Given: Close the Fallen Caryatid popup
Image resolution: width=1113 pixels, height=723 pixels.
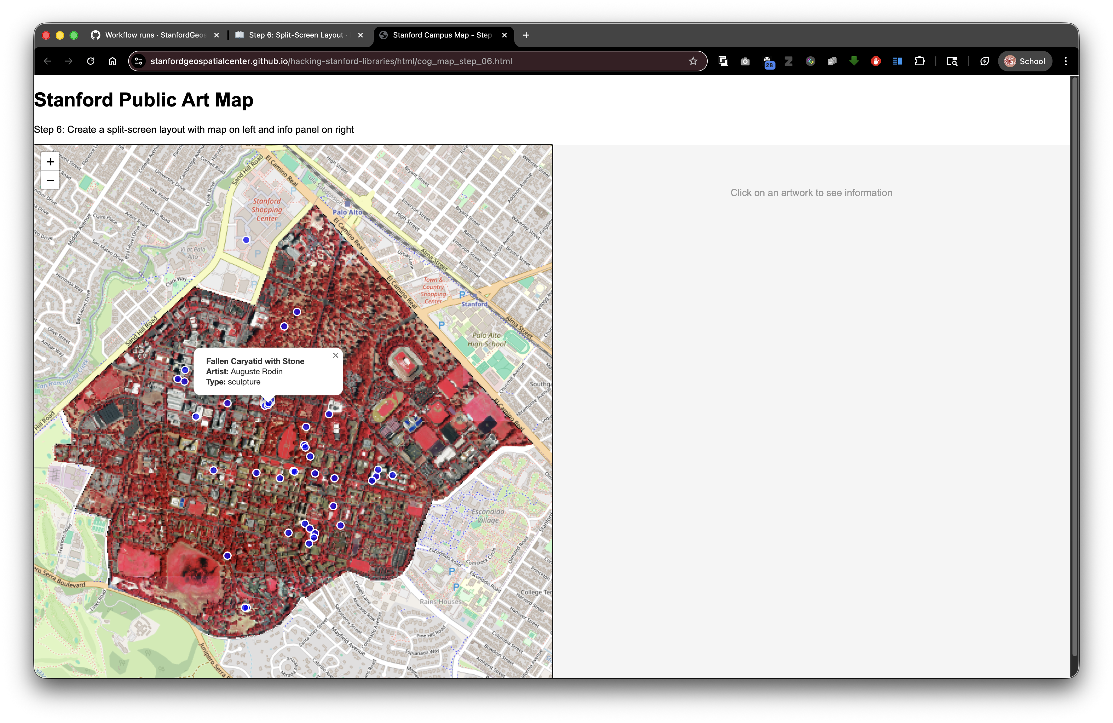Looking at the screenshot, I should click(335, 355).
